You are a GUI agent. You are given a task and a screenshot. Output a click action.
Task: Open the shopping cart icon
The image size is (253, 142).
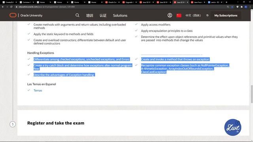tap(207, 15)
